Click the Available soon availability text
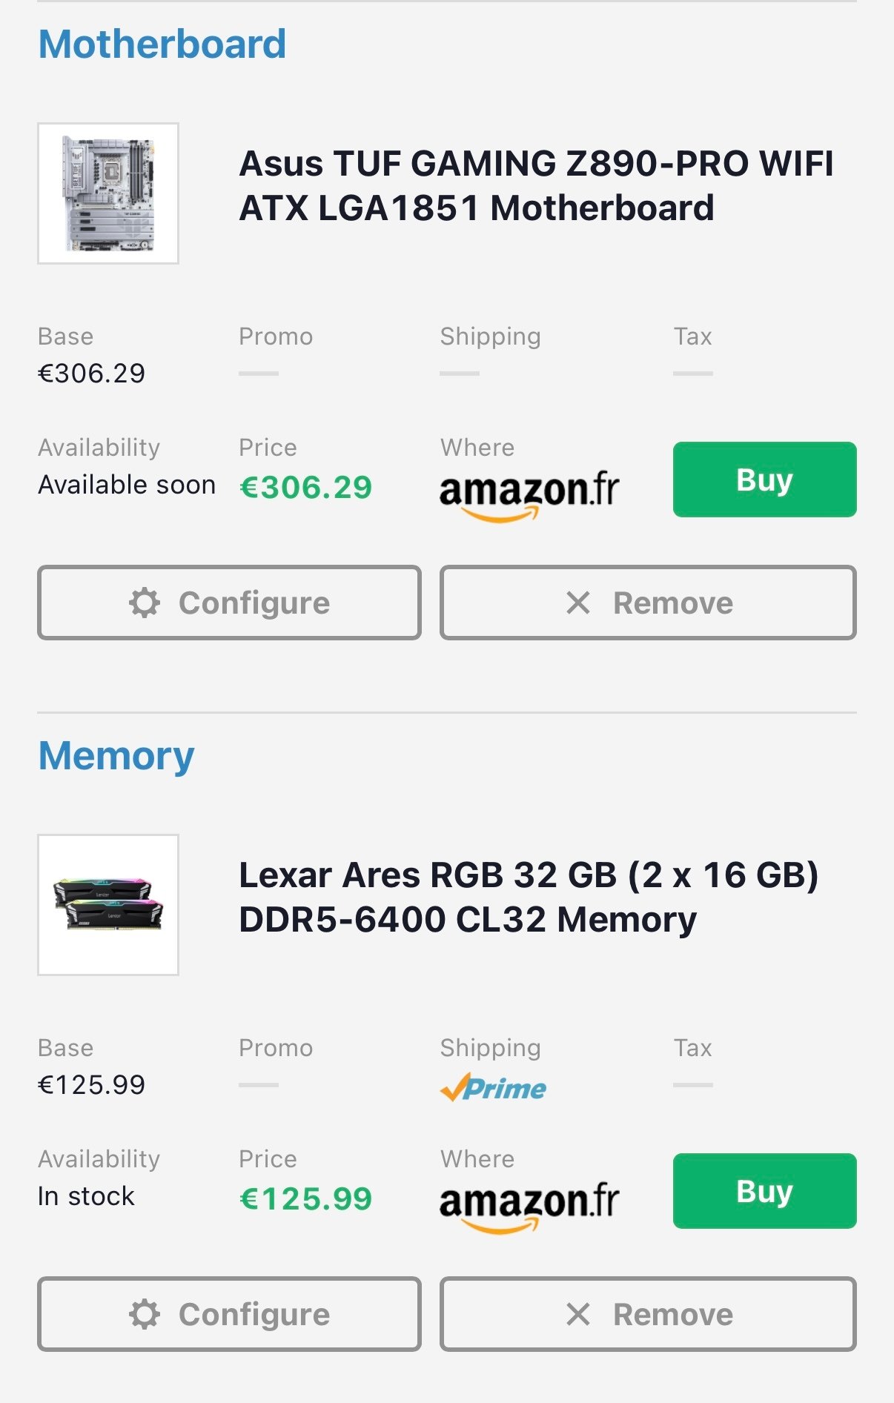 point(127,485)
